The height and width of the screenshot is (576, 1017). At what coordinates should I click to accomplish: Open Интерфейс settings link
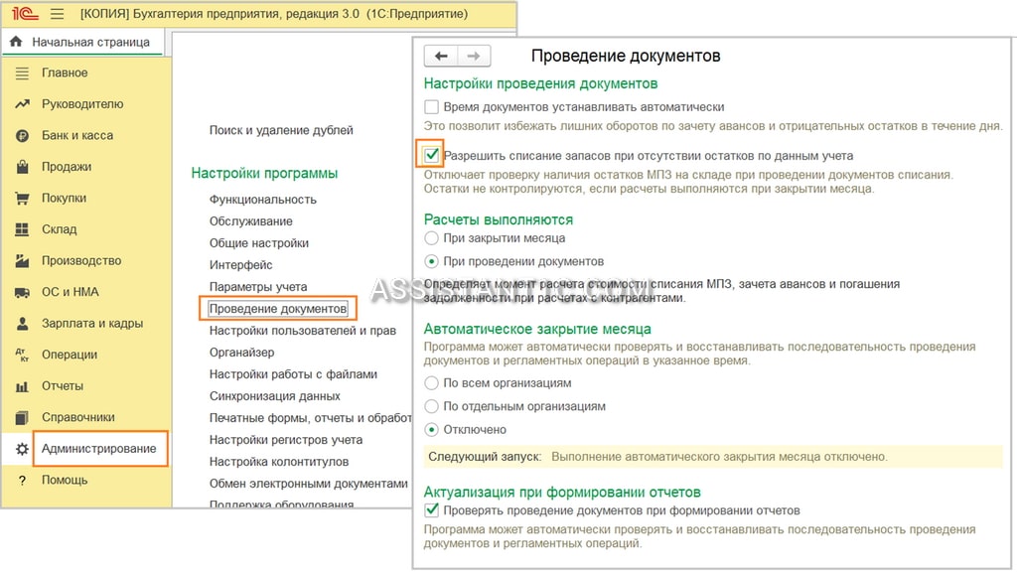coord(240,264)
